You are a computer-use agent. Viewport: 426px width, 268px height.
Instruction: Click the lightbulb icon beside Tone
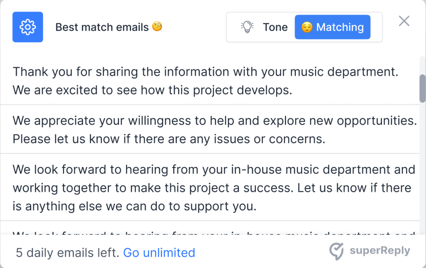(247, 27)
